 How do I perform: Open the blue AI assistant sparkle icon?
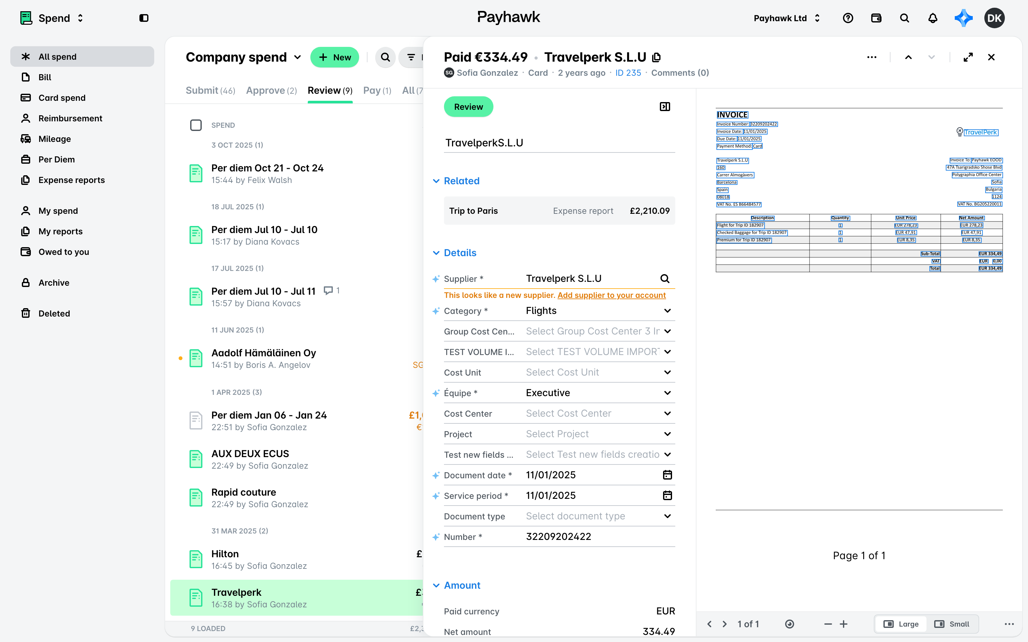point(963,18)
